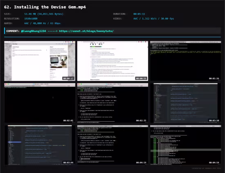Click the "RESOLUTION:" label
Image resolution: width=225 pixels, height=173 pixels.
(x=12, y=19)
